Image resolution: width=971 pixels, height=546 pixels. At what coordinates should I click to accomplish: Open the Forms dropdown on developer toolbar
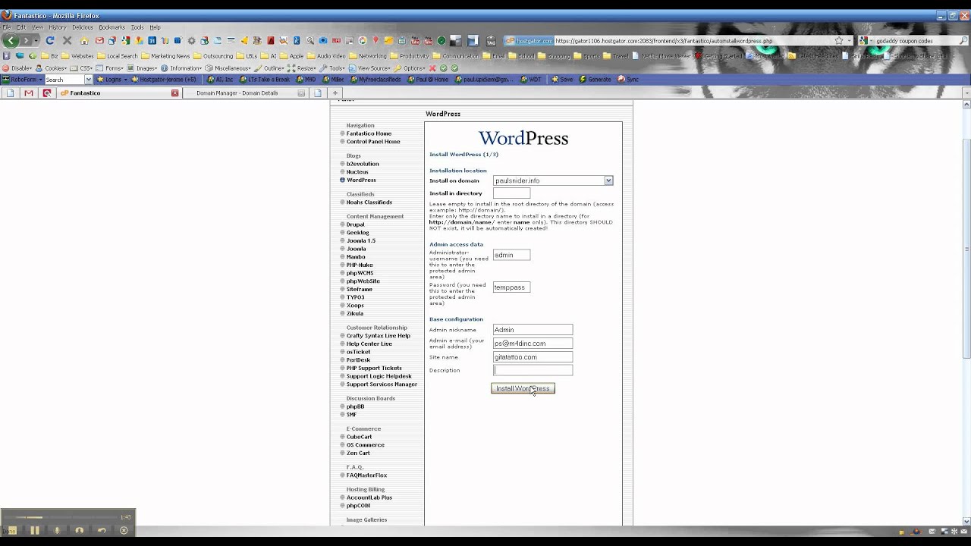coord(109,68)
